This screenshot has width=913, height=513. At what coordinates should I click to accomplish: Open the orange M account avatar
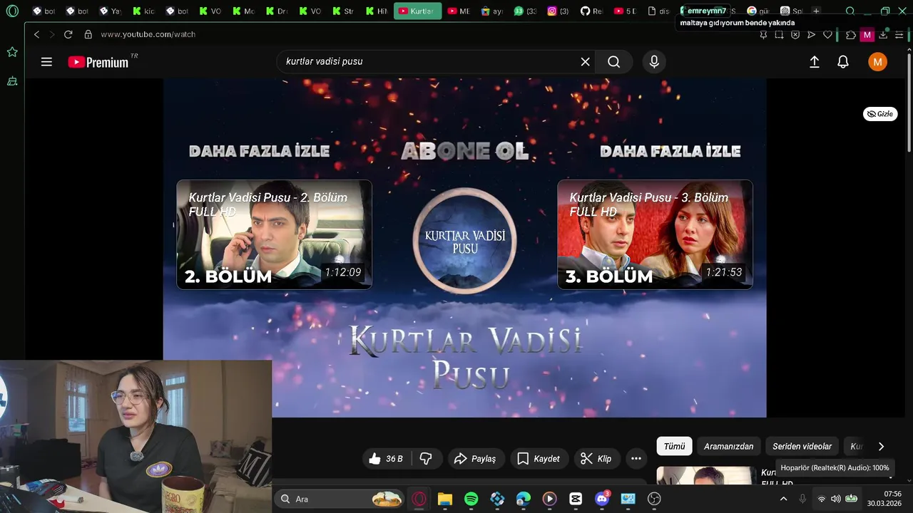877,62
